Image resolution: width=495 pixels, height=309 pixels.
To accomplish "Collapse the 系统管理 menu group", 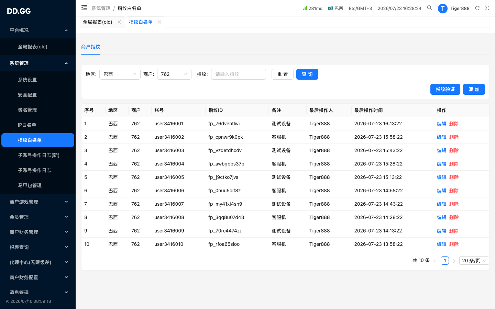I will 38,63.
